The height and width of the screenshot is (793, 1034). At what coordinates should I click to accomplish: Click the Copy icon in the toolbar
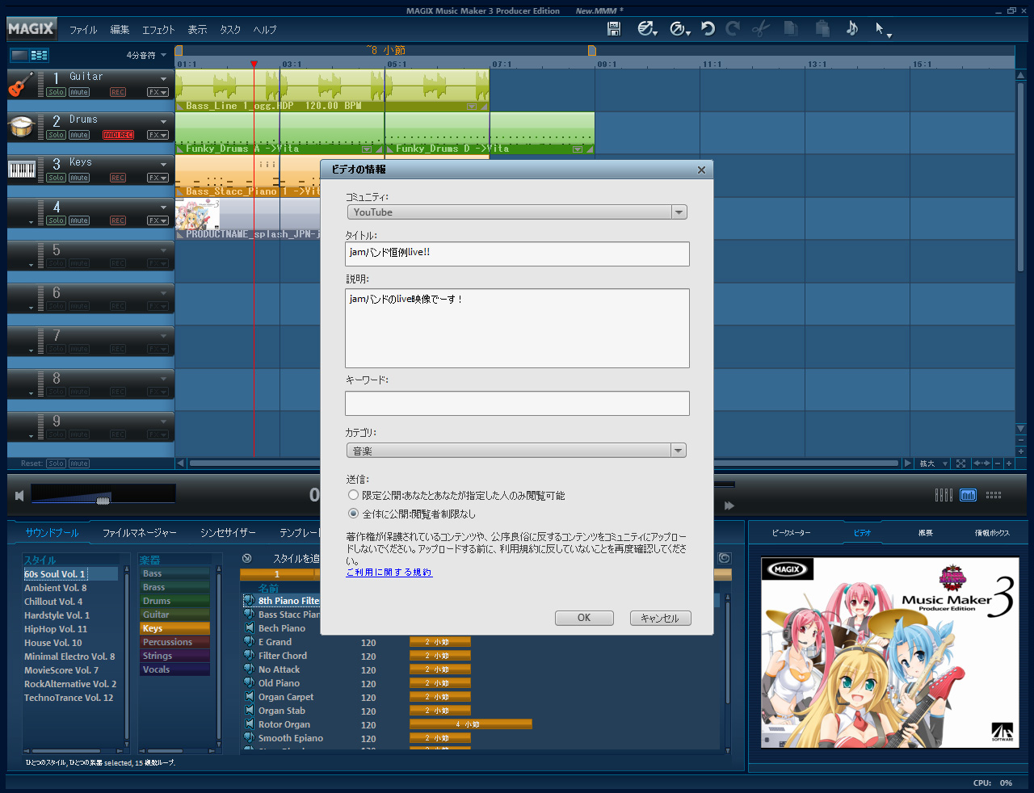(791, 28)
